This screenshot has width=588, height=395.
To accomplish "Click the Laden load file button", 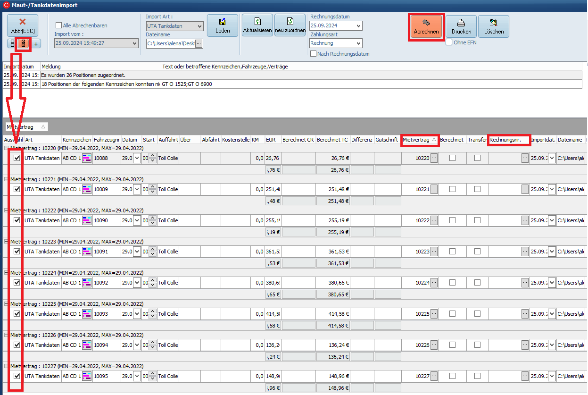I will click(x=223, y=26).
